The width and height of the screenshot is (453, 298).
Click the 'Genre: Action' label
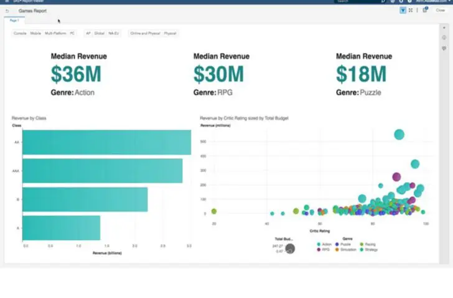point(73,93)
